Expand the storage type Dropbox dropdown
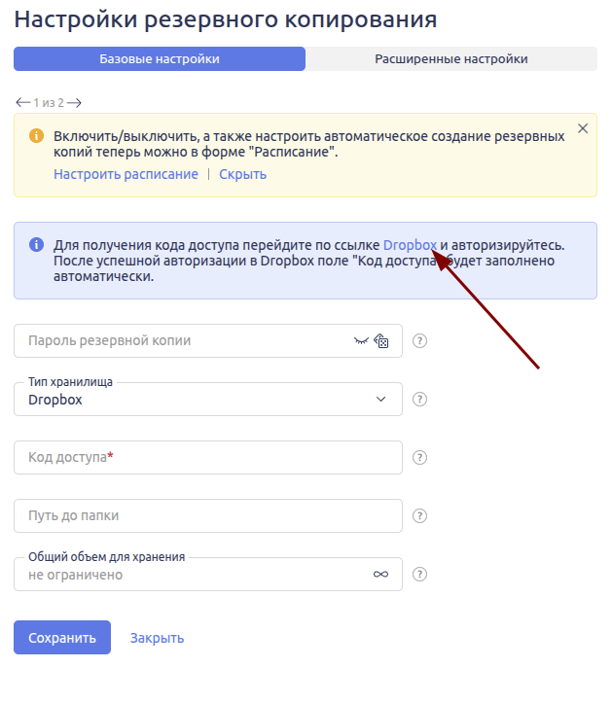 point(380,399)
